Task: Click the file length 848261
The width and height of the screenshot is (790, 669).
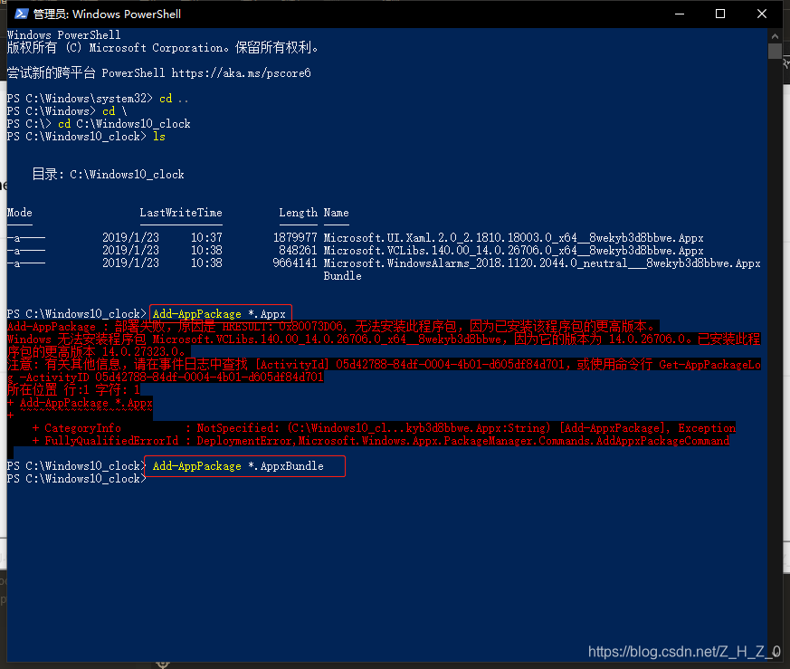Action: click(299, 251)
